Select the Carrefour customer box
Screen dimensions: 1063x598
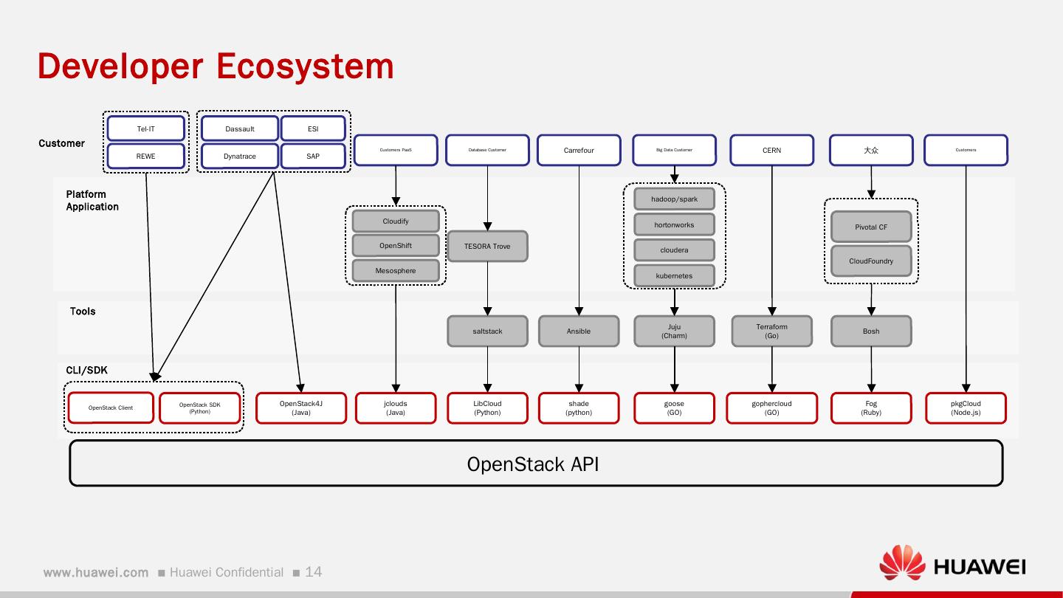579,150
